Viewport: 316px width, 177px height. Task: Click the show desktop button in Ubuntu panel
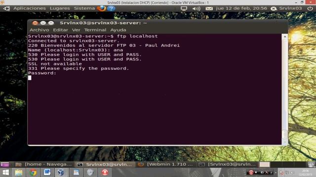pos(5,165)
